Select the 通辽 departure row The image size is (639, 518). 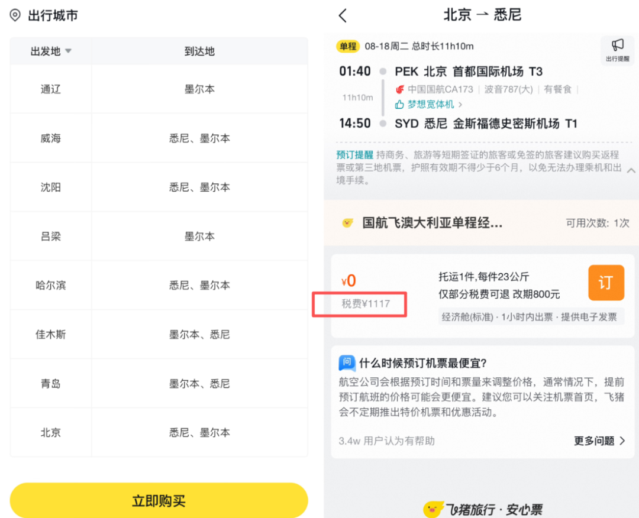pyautogui.click(x=159, y=89)
